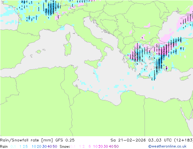The image size is (193, 149).
Task: Click the island of Sardinia on map
Action: [68, 49]
